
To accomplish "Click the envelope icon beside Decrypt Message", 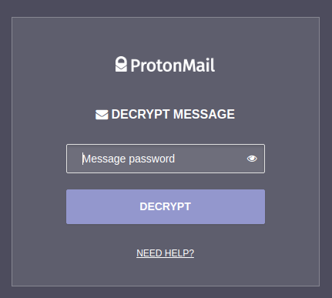I will click(x=102, y=115).
